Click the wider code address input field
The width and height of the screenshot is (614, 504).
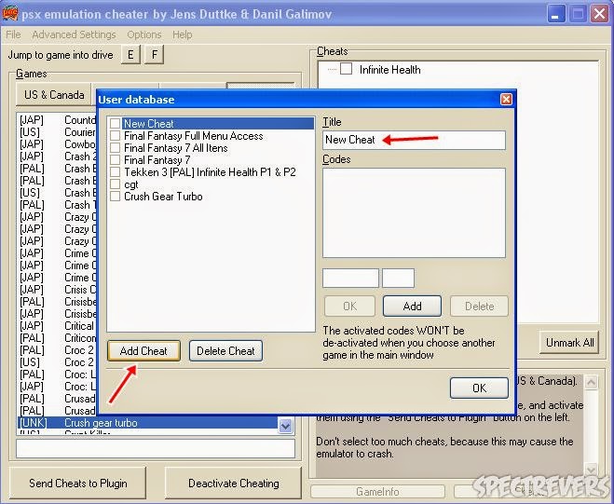[350, 278]
